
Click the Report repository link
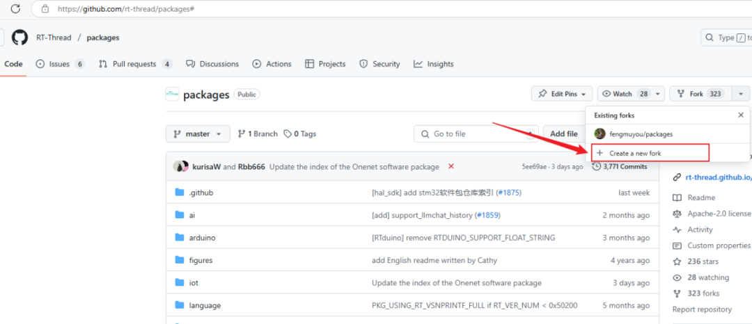pyautogui.click(x=702, y=309)
